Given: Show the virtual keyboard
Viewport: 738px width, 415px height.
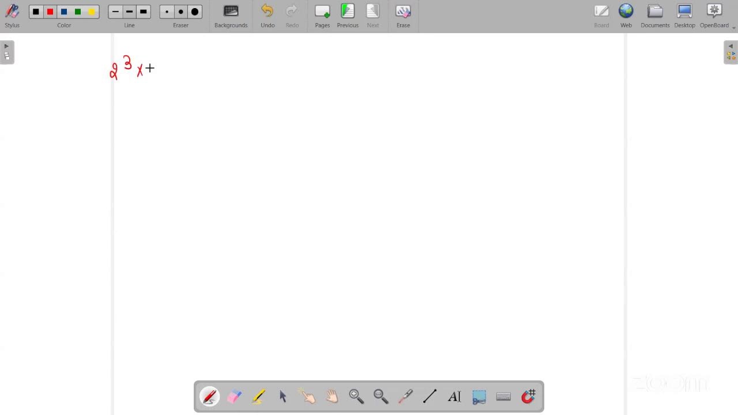Looking at the screenshot, I should tap(503, 397).
